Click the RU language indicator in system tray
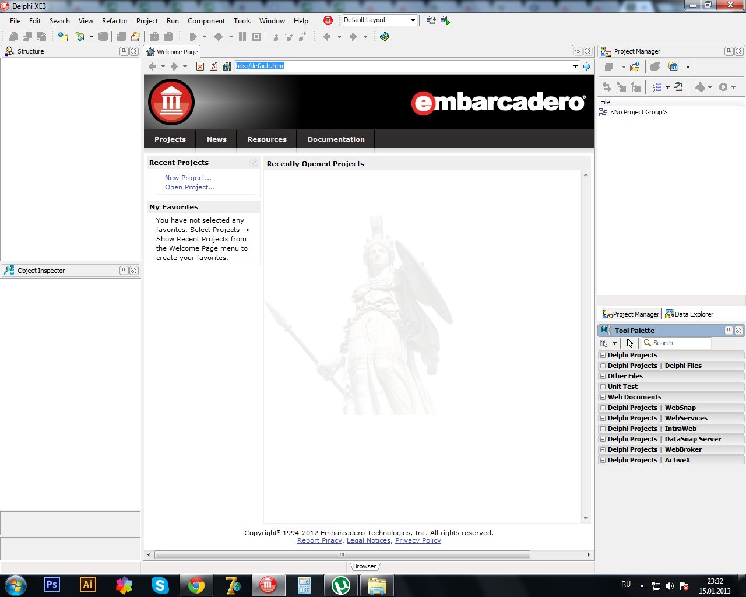This screenshot has height=597, width=746. pos(626,584)
